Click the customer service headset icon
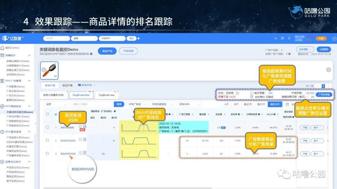The width and height of the screenshot is (337, 189). coord(275,38)
